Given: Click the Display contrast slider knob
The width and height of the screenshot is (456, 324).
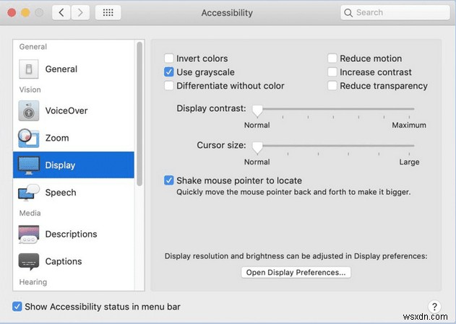Looking at the screenshot, I should point(257,109).
